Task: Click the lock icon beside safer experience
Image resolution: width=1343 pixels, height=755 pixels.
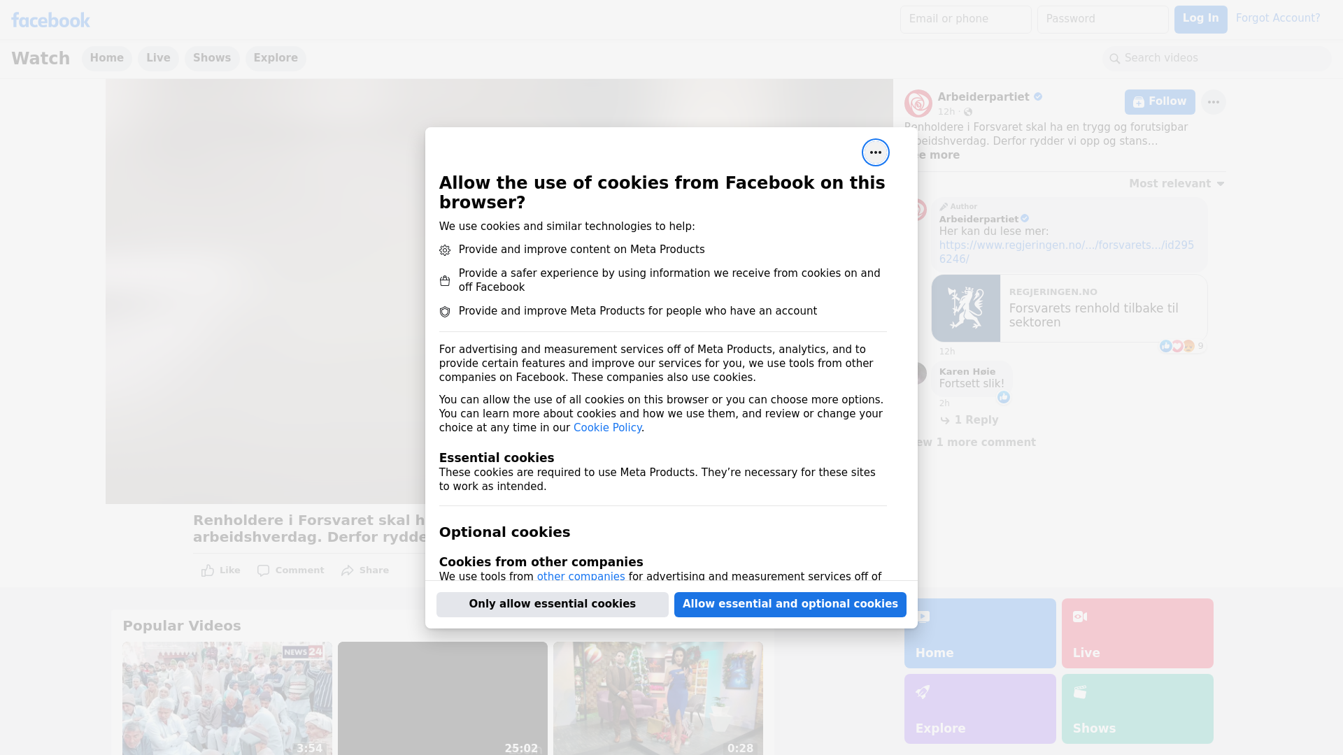Action: 444,281
